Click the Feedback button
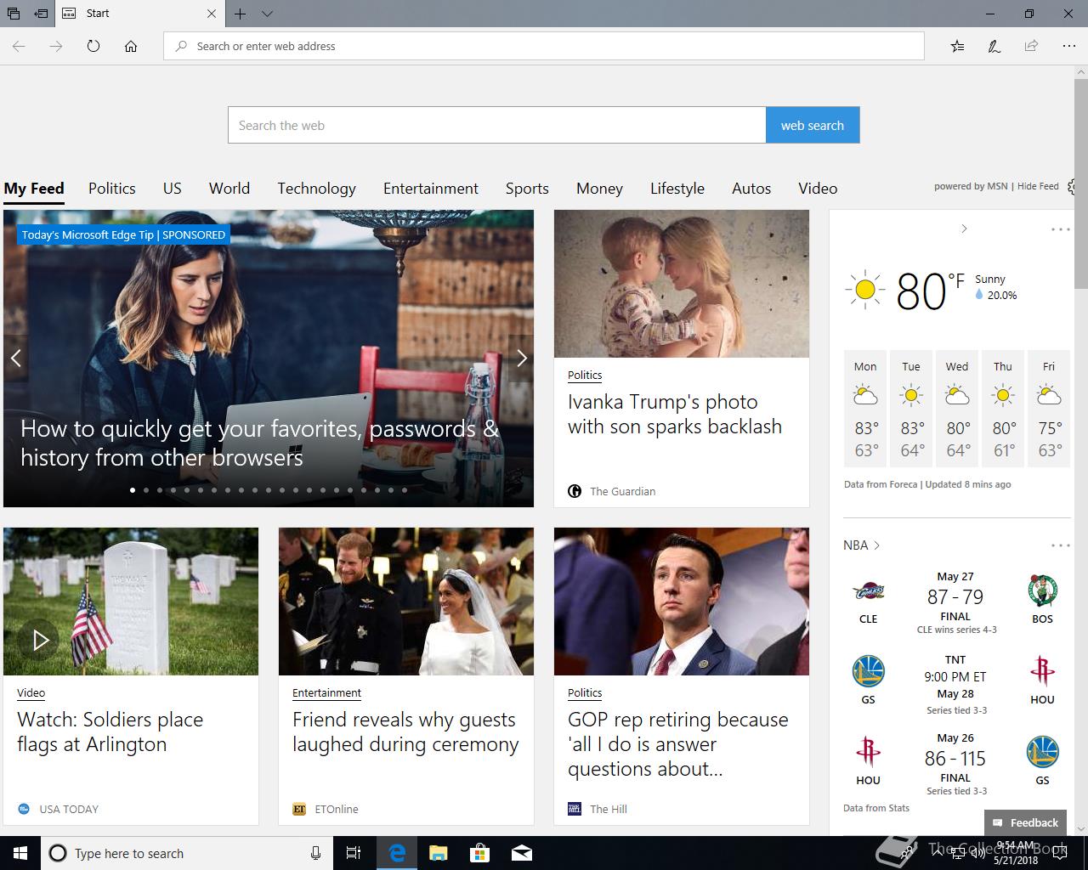The height and width of the screenshot is (870, 1088). click(x=1025, y=822)
